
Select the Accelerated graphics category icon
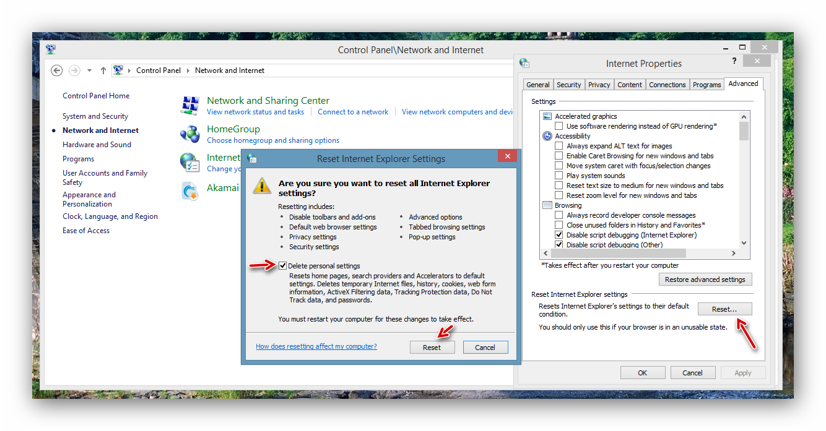pyautogui.click(x=547, y=116)
